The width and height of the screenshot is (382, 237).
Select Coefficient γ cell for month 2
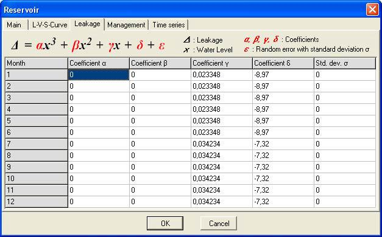(222, 86)
